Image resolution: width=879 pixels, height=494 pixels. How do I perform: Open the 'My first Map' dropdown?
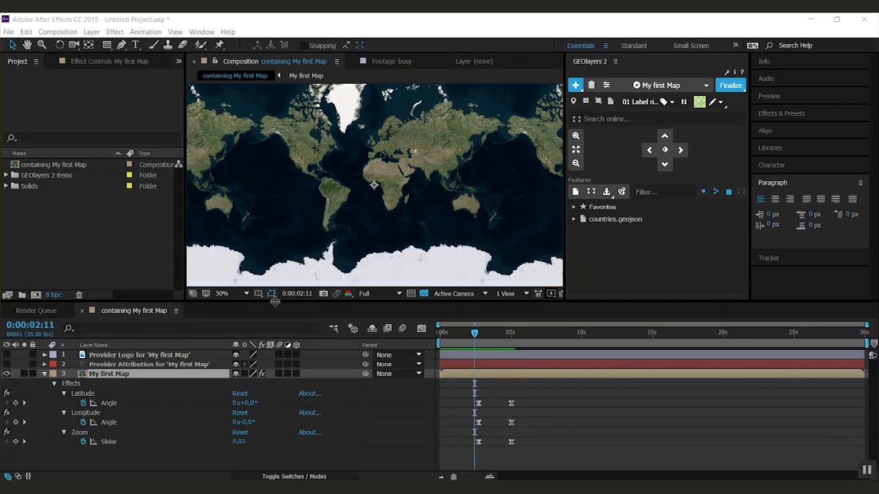point(705,85)
